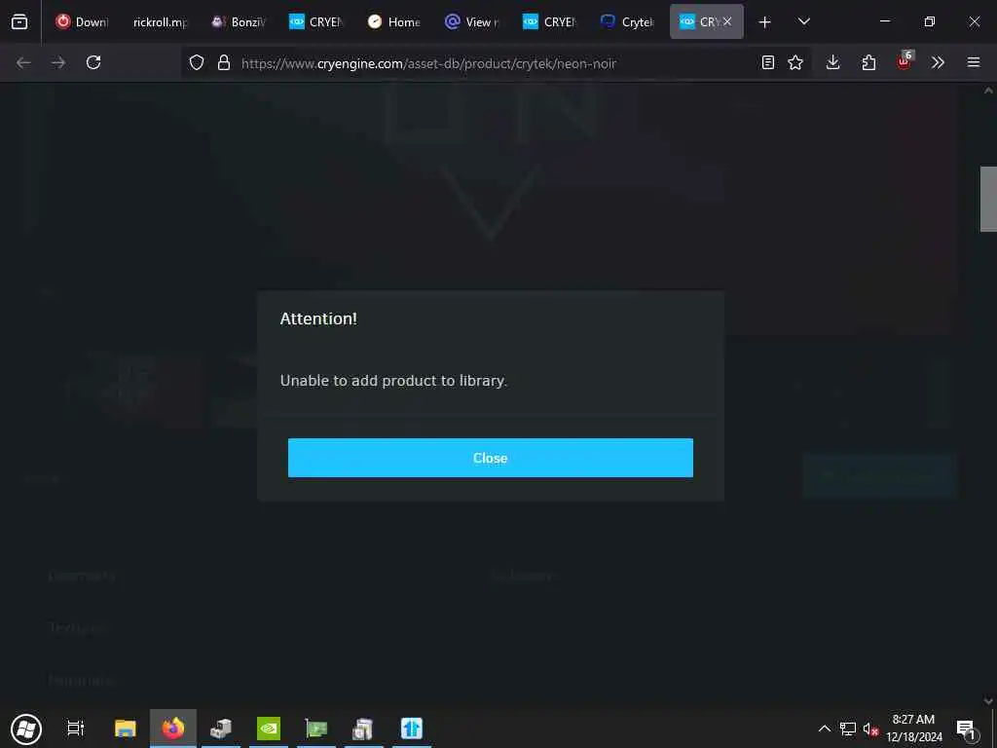The image size is (997, 748).
Task: Click Firefox icon on the taskbar
Action: [x=173, y=729]
